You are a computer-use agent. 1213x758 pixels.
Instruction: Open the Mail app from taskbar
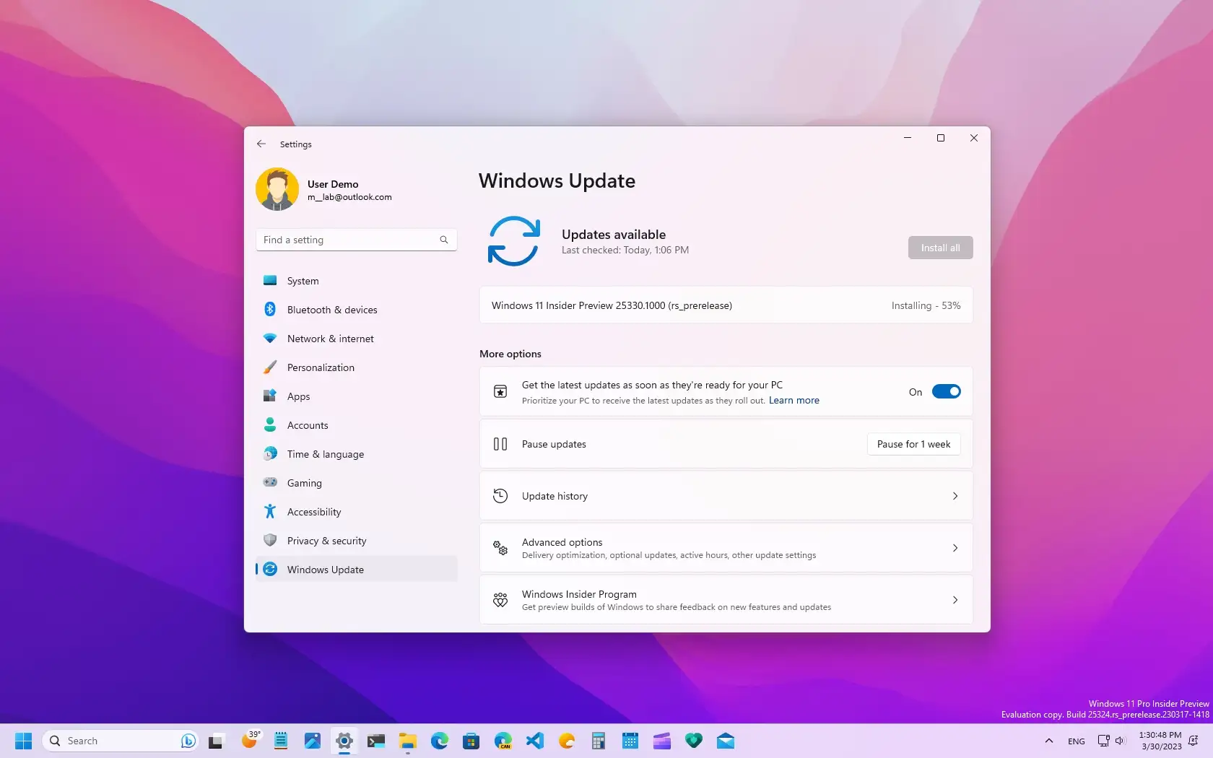726,741
